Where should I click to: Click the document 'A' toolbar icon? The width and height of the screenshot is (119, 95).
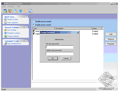pos(31,11)
